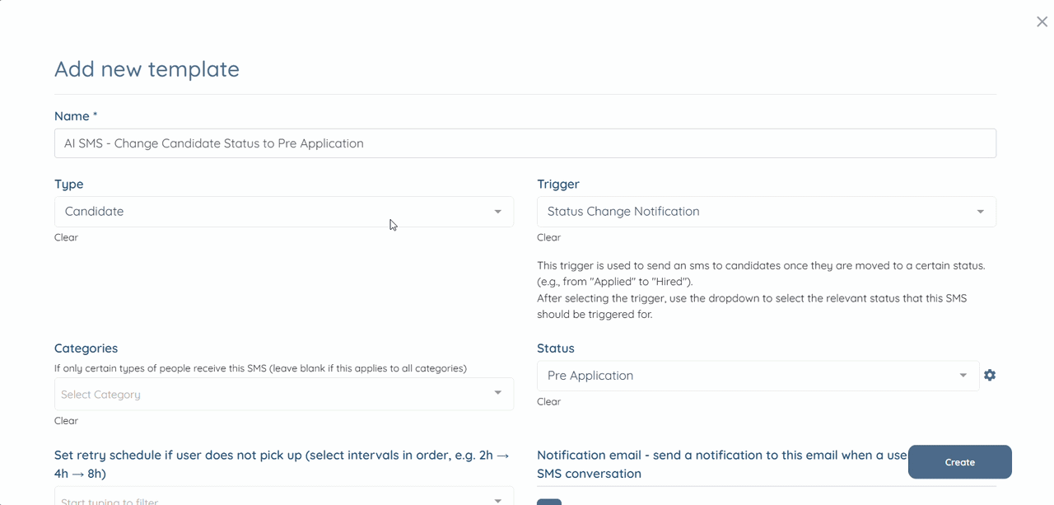Viewport: 1054px width, 505px height.
Task: Expand the Type dropdown arrow
Action: pyautogui.click(x=497, y=212)
